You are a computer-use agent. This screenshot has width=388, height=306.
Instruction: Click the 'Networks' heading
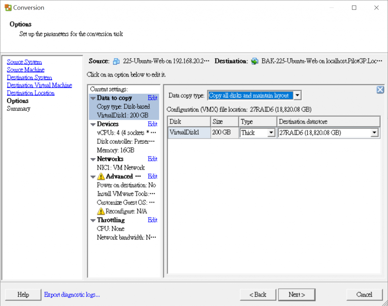(x=110, y=159)
